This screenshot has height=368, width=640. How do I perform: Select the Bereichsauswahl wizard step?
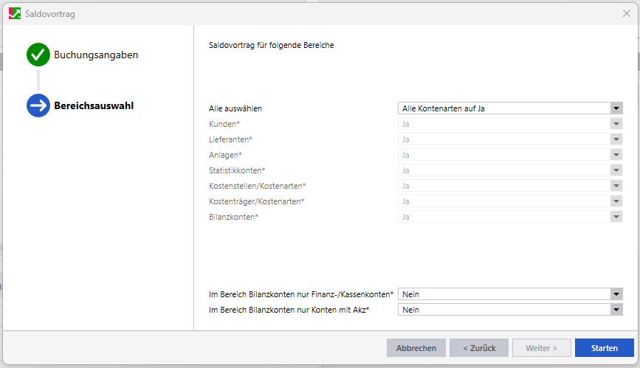pos(94,105)
